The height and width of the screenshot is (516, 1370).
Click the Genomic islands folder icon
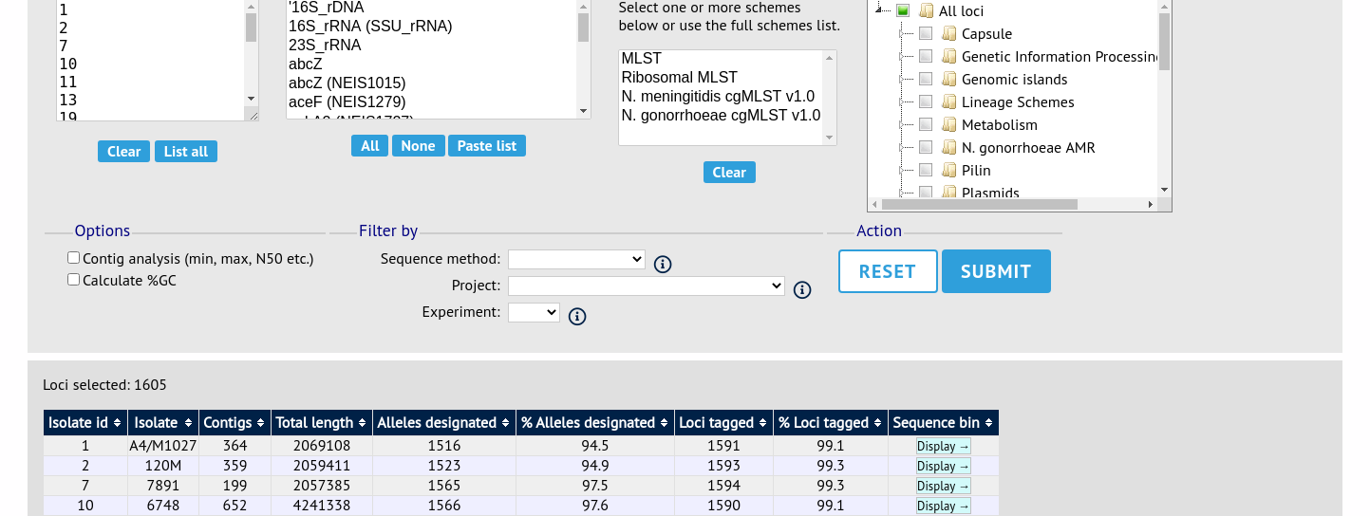949,80
